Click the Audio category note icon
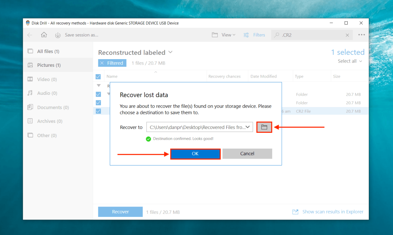Viewport: 393px width, 235px height. click(31, 93)
